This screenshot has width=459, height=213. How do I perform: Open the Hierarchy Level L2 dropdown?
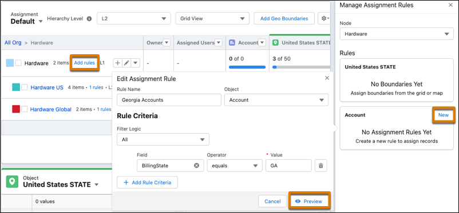pyautogui.click(x=134, y=18)
